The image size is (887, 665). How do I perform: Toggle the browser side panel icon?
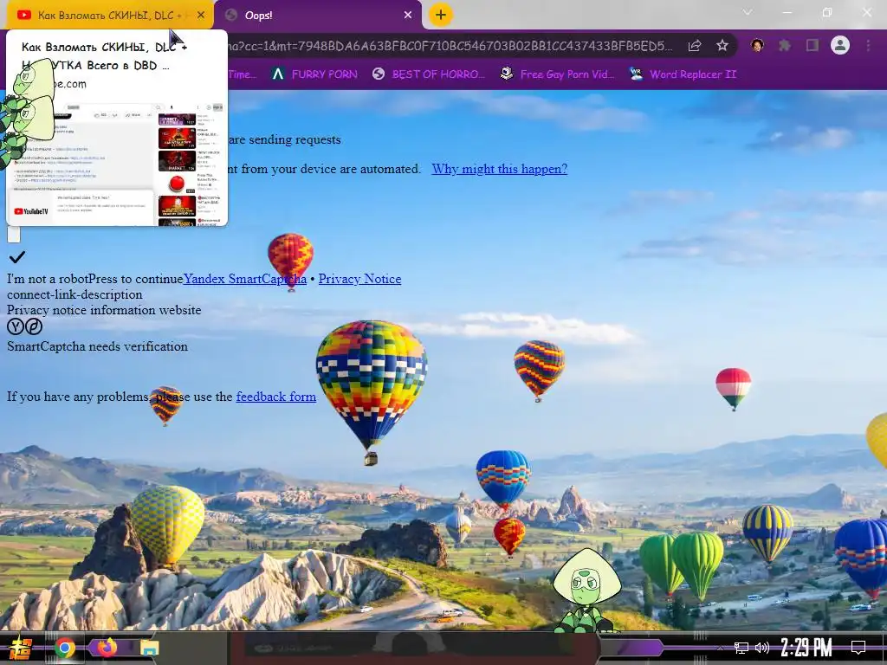[813, 45]
